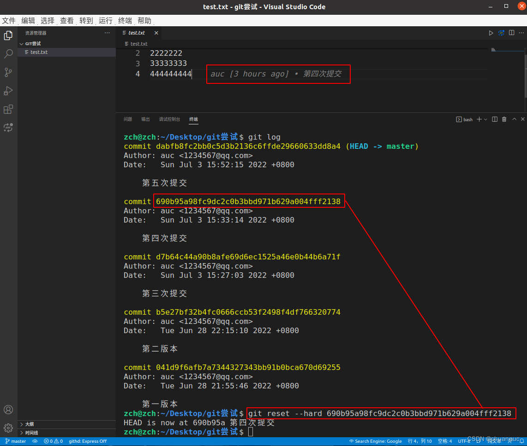Viewport: 527px width, 446px height.
Task: Open the 终端 menu
Action: 125,21
